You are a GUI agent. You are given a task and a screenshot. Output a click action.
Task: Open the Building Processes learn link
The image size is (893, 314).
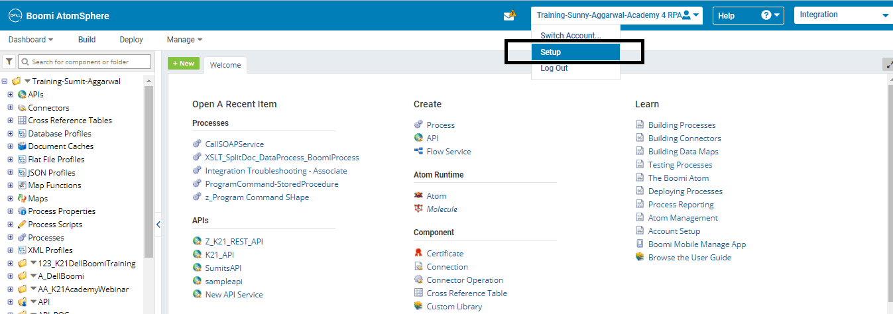682,125
